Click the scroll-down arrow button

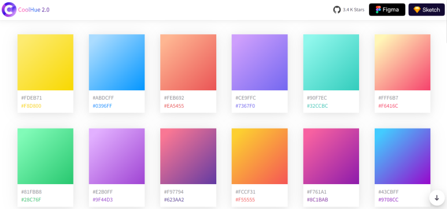coord(437,198)
